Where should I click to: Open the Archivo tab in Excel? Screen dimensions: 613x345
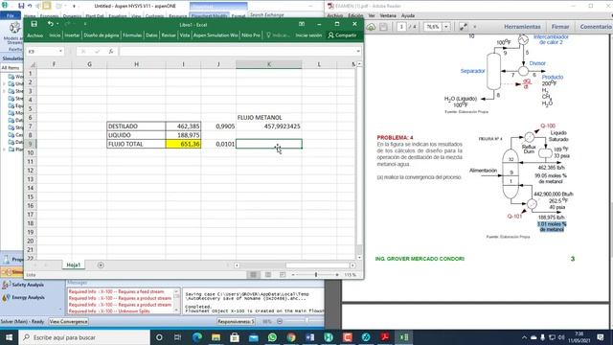(34, 35)
